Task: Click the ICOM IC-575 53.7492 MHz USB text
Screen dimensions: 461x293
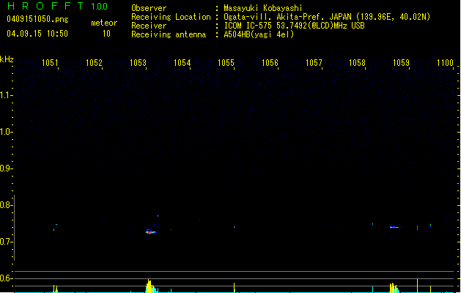Action: [295, 26]
